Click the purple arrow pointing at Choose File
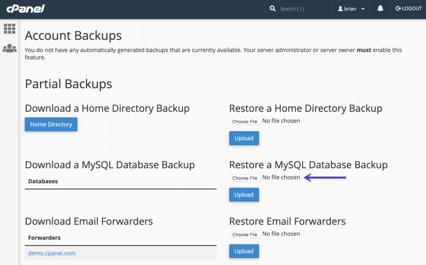 click(324, 177)
